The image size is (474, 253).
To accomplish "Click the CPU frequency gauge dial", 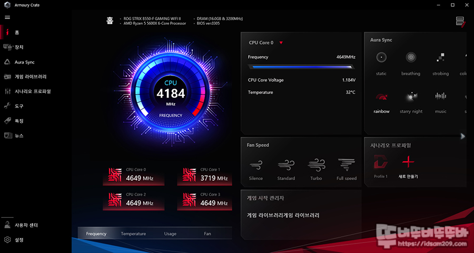I will click(171, 94).
